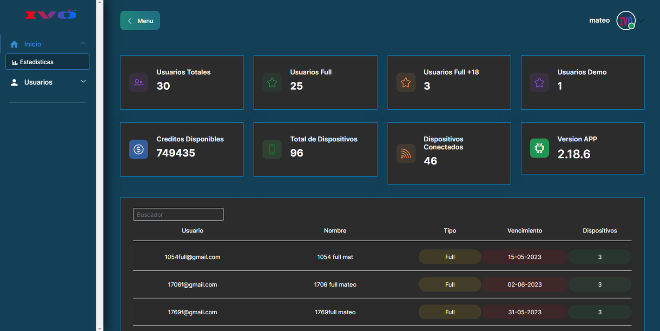660x331 pixels.
Task: Click the purple star icon in Usuarios Demo
Action: (x=539, y=83)
